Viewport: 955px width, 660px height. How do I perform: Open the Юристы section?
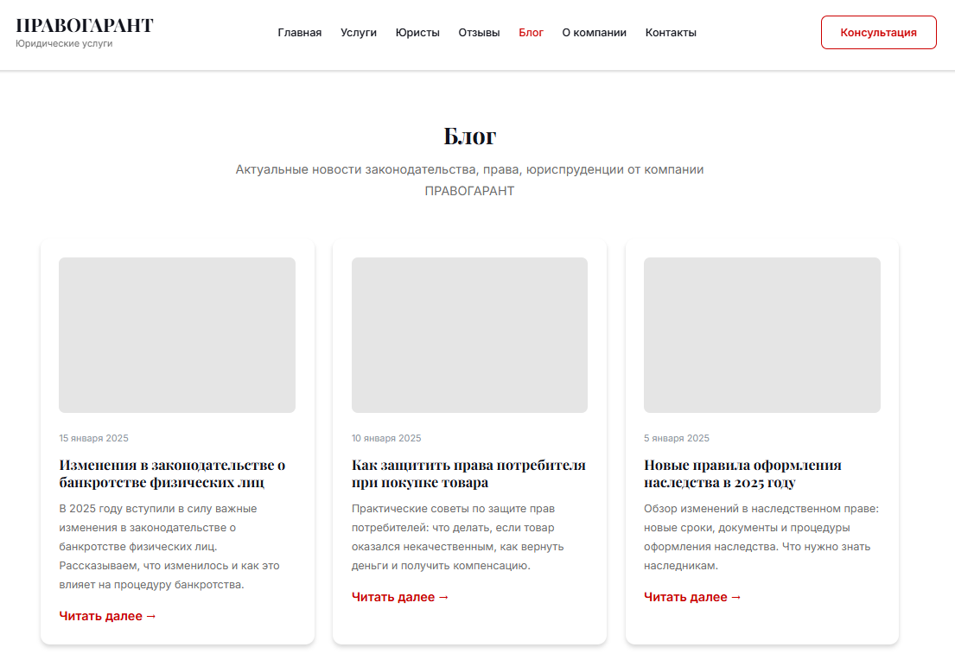coord(417,32)
